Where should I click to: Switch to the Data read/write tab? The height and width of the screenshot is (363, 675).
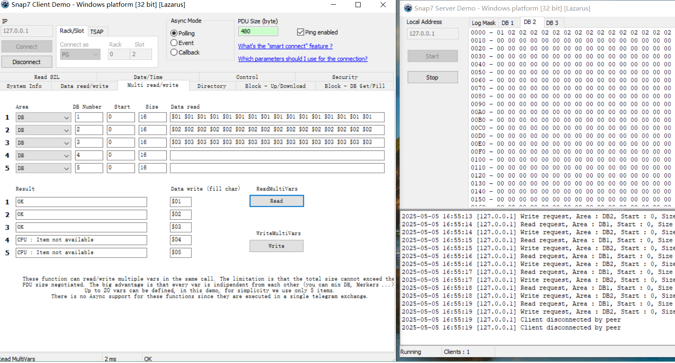click(84, 86)
